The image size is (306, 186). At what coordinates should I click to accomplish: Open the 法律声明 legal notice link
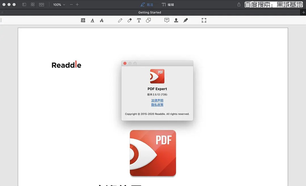point(157,100)
